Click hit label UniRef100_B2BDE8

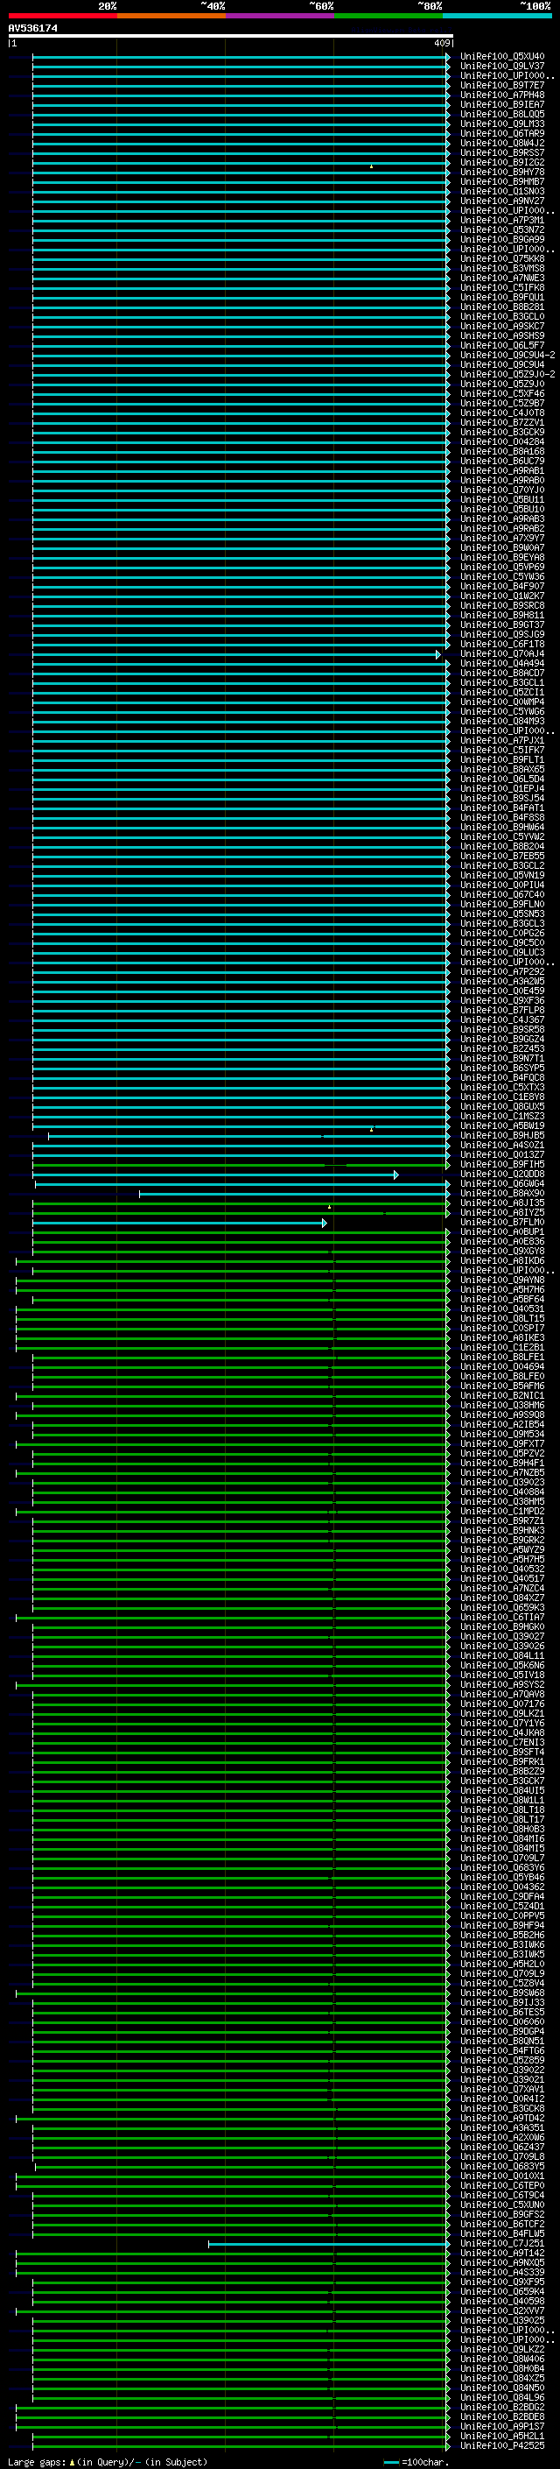tap(501, 2417)
